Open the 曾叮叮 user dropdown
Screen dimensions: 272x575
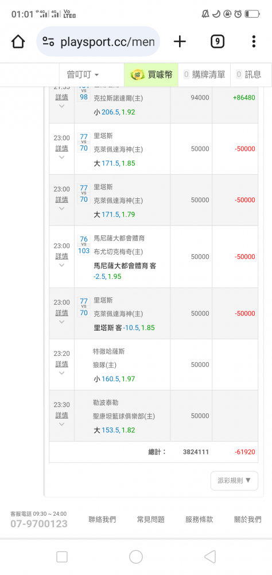point(83,75)
